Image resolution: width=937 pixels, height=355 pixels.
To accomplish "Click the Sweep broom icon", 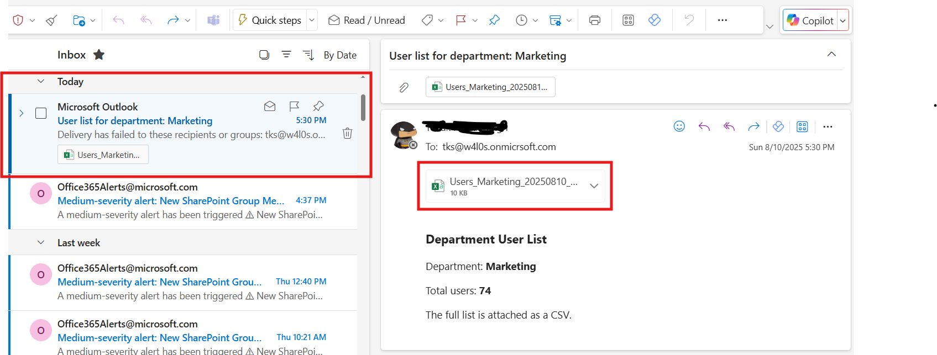I will coord(51,20).
